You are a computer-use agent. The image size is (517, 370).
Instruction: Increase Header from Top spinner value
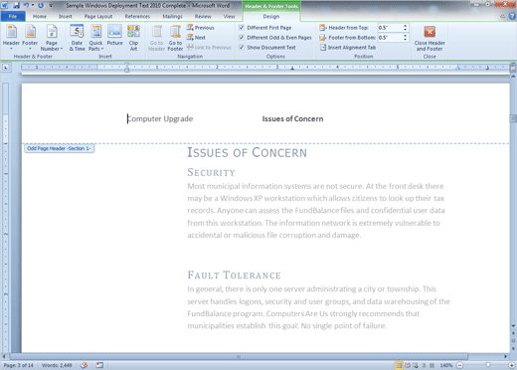(x=405, y=26)
